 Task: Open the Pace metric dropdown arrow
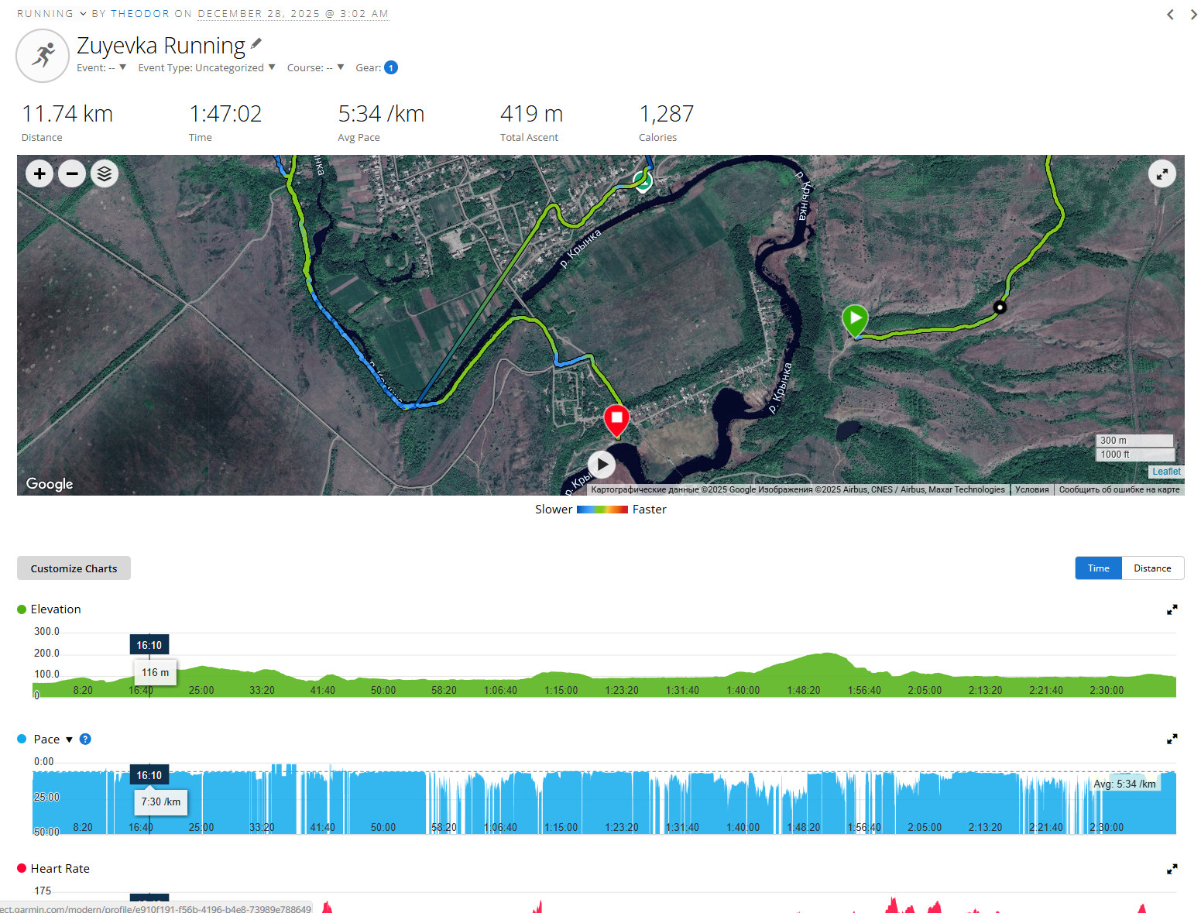(x=69, y=740)
